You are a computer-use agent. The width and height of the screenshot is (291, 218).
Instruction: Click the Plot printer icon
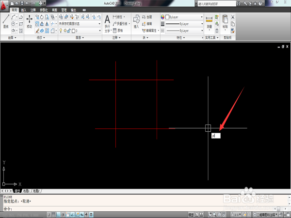pyautogui.click(x=40, y=3)
